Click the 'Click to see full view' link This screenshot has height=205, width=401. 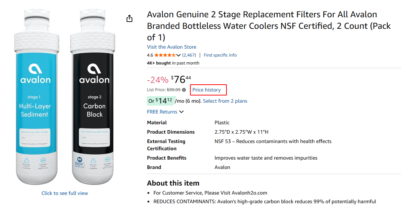coord(65,193)
